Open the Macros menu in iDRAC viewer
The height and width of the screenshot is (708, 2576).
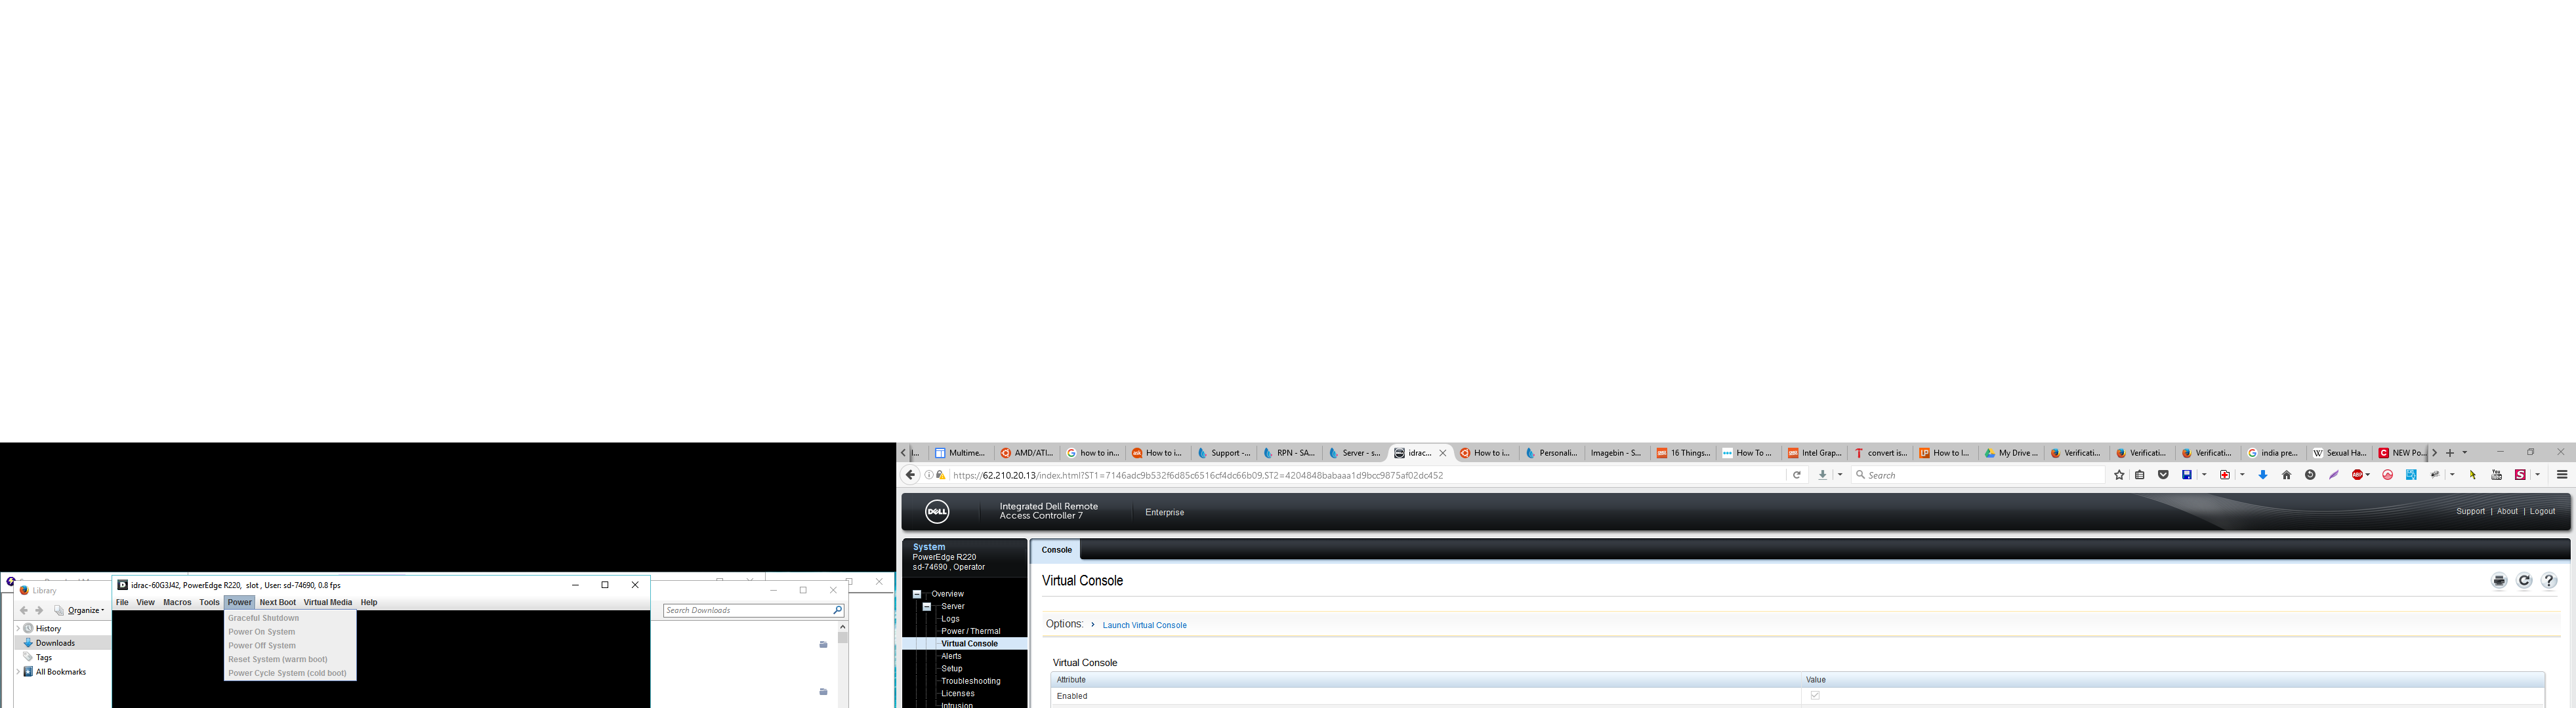[x=177, y=602]
